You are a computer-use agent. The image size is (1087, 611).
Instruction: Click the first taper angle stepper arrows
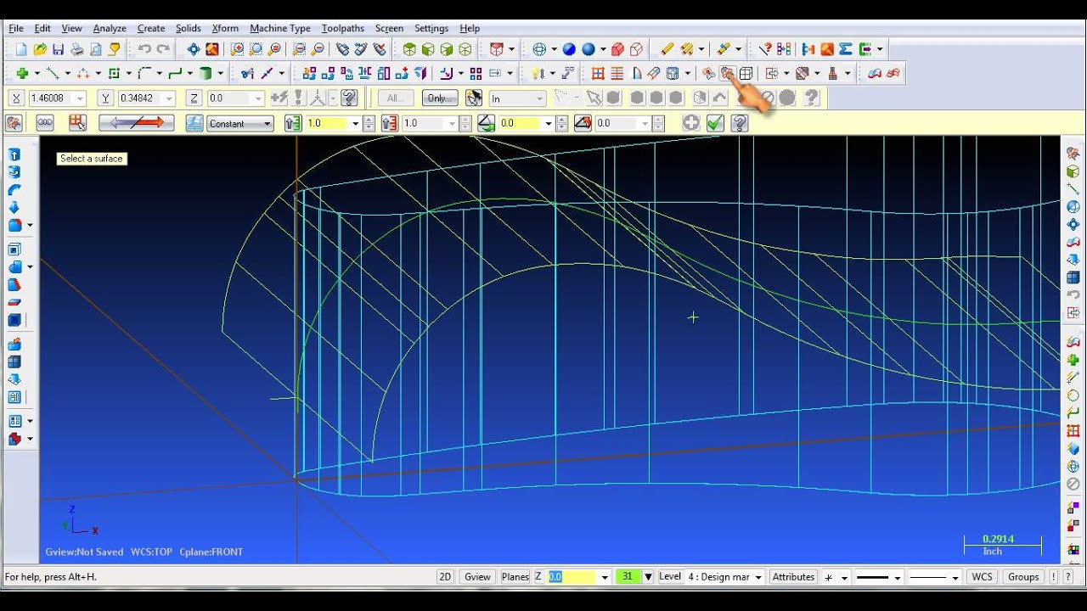tap(561, 123)
